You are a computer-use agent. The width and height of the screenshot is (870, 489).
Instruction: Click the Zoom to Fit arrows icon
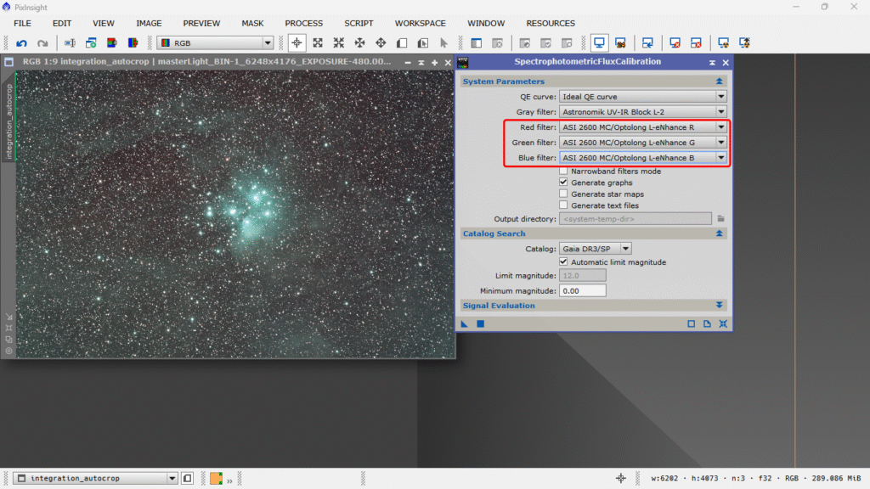coord(318,42)
